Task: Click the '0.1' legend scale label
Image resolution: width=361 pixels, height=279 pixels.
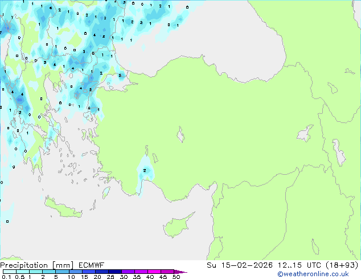Action: 6,277
